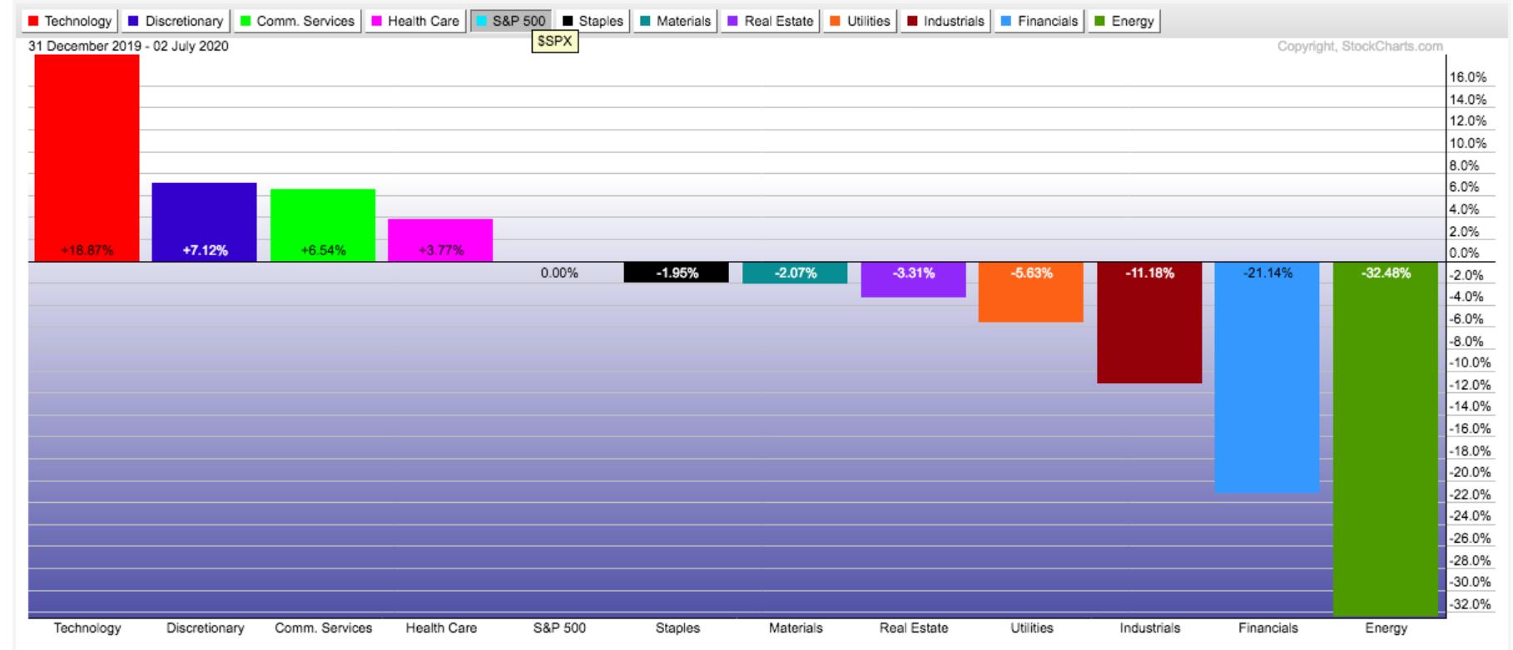Toggle the Discretionary sector legend button
Screen dimensions: 1513x650
pos(176,21)
